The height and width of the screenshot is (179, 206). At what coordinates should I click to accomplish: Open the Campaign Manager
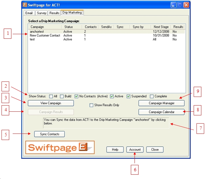coord(161,103)
